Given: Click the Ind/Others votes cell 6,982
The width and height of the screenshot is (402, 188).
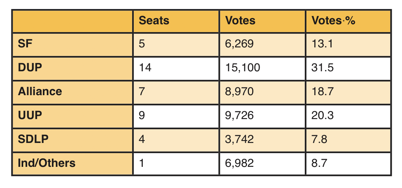Looking at the screenshot, I should pos(240,163).
